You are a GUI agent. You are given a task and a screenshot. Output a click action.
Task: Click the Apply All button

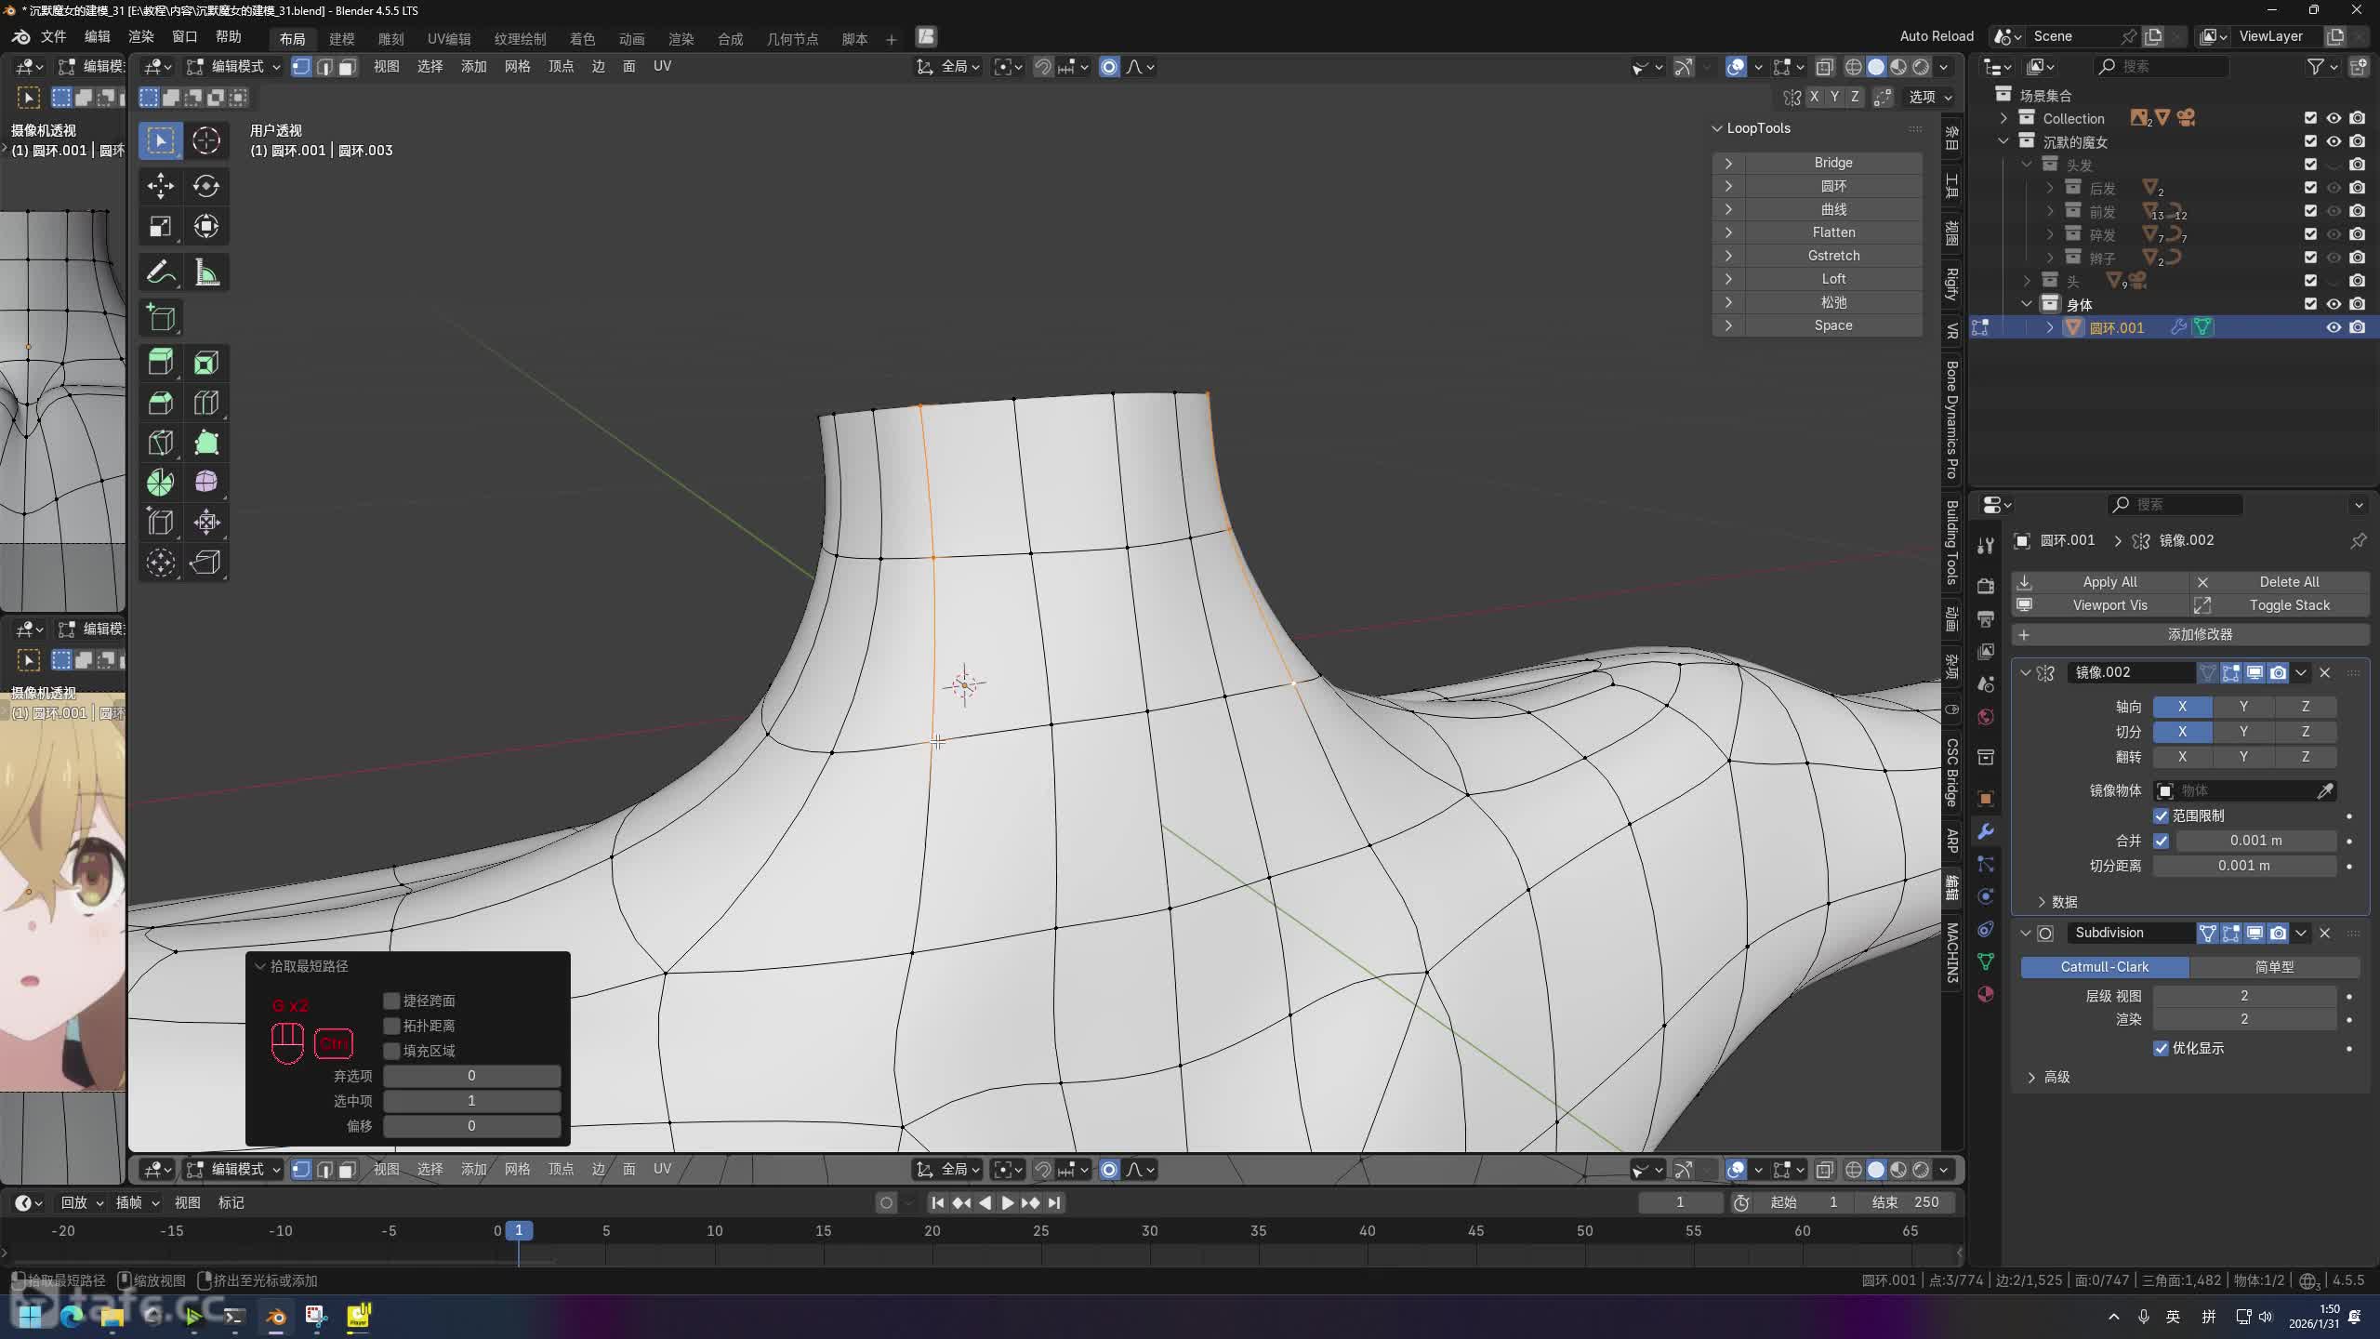[x=2109, y=581]
